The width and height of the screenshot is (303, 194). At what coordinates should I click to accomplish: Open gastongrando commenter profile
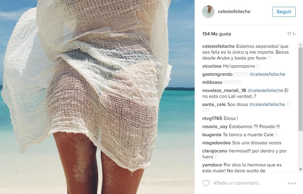[217, 74]
